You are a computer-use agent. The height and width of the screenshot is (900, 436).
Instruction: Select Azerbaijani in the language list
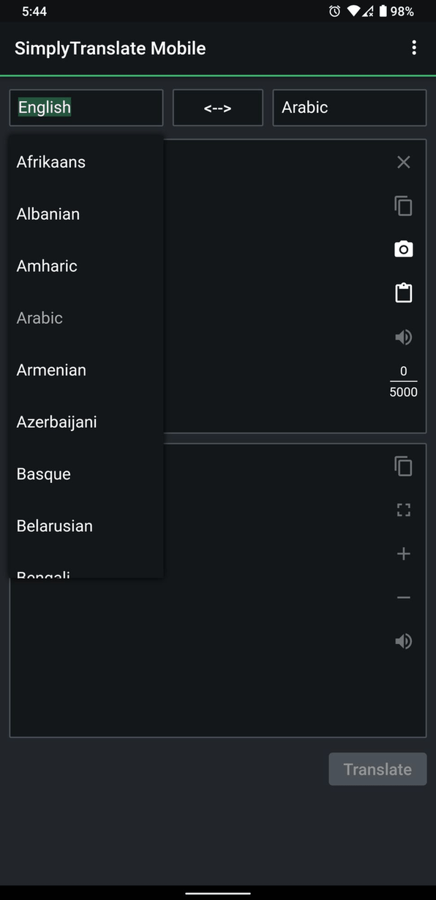click(x=56, y=421)
